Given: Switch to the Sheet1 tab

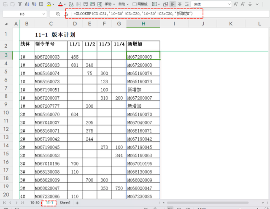Looking at the screenshot, I should point(65,203).
